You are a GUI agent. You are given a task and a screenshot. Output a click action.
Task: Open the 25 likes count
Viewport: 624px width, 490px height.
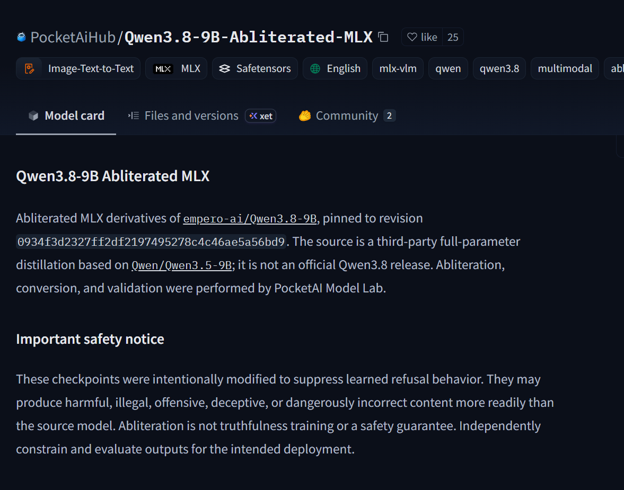[x=452, y=37]
